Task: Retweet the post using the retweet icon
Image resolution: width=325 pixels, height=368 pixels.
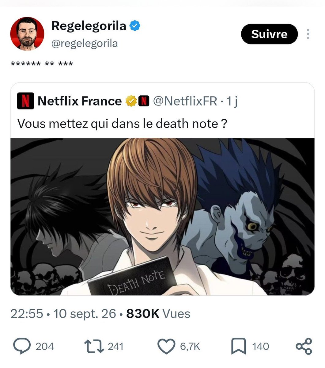Action: tap(94, 346)
